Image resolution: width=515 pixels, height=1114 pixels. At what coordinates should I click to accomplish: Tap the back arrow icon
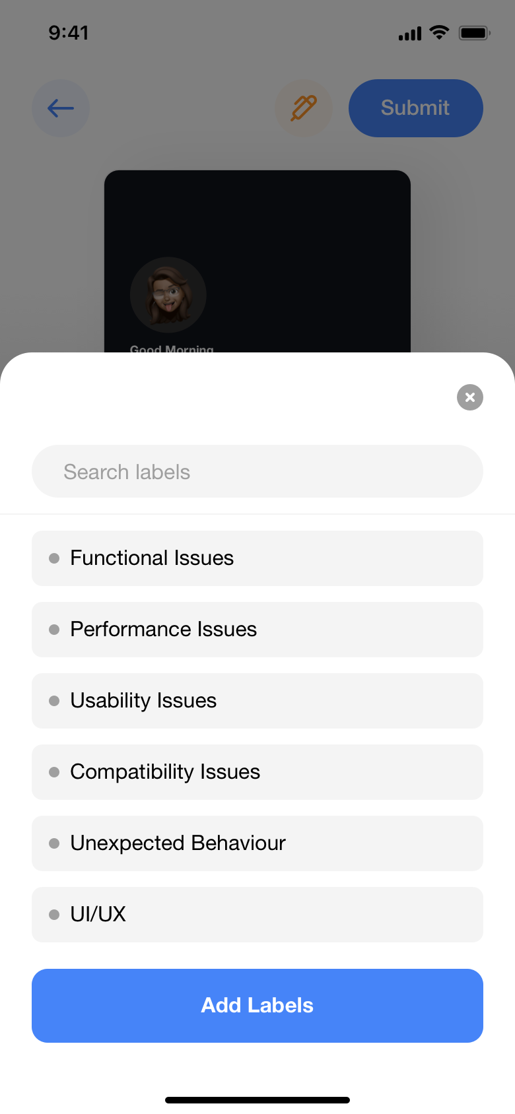[x=61, y=108]
